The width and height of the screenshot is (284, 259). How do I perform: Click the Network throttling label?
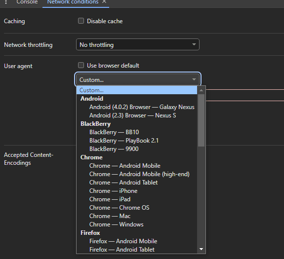(28, 45)
